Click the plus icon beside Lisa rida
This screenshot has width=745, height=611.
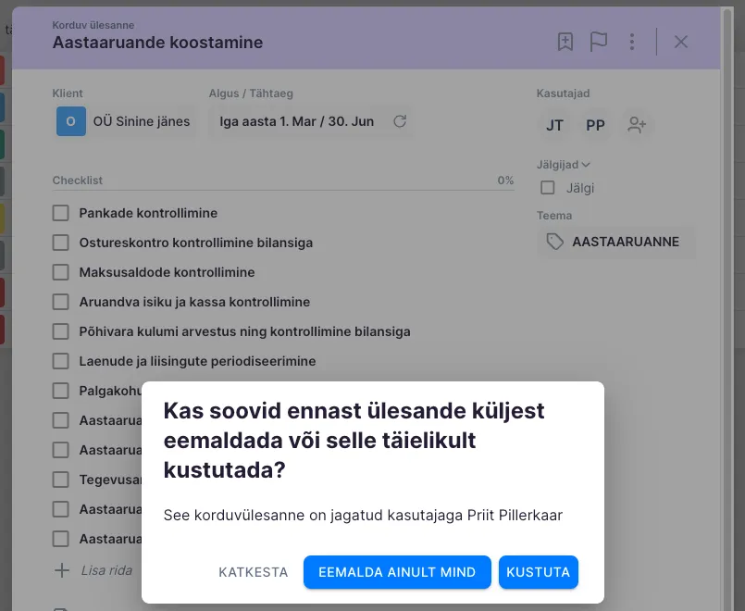coord(62,570)
